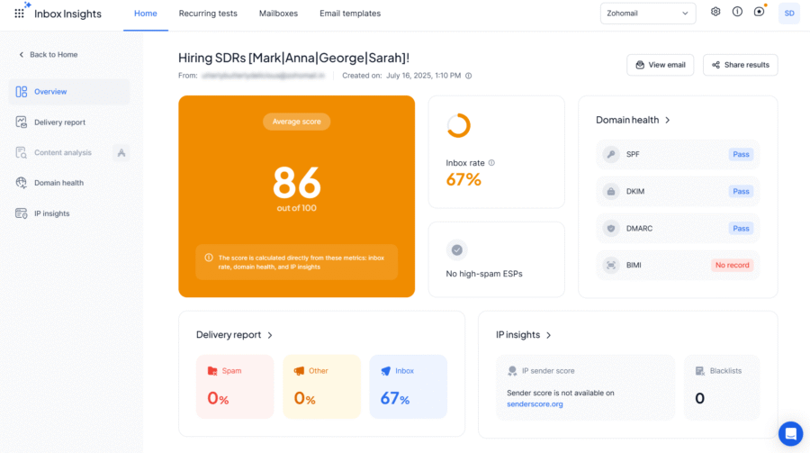Image resolution: width=810 pixels, height=453 pixels.
Task: Switch to the Recurring tests tab
Action: pos(208,14)
